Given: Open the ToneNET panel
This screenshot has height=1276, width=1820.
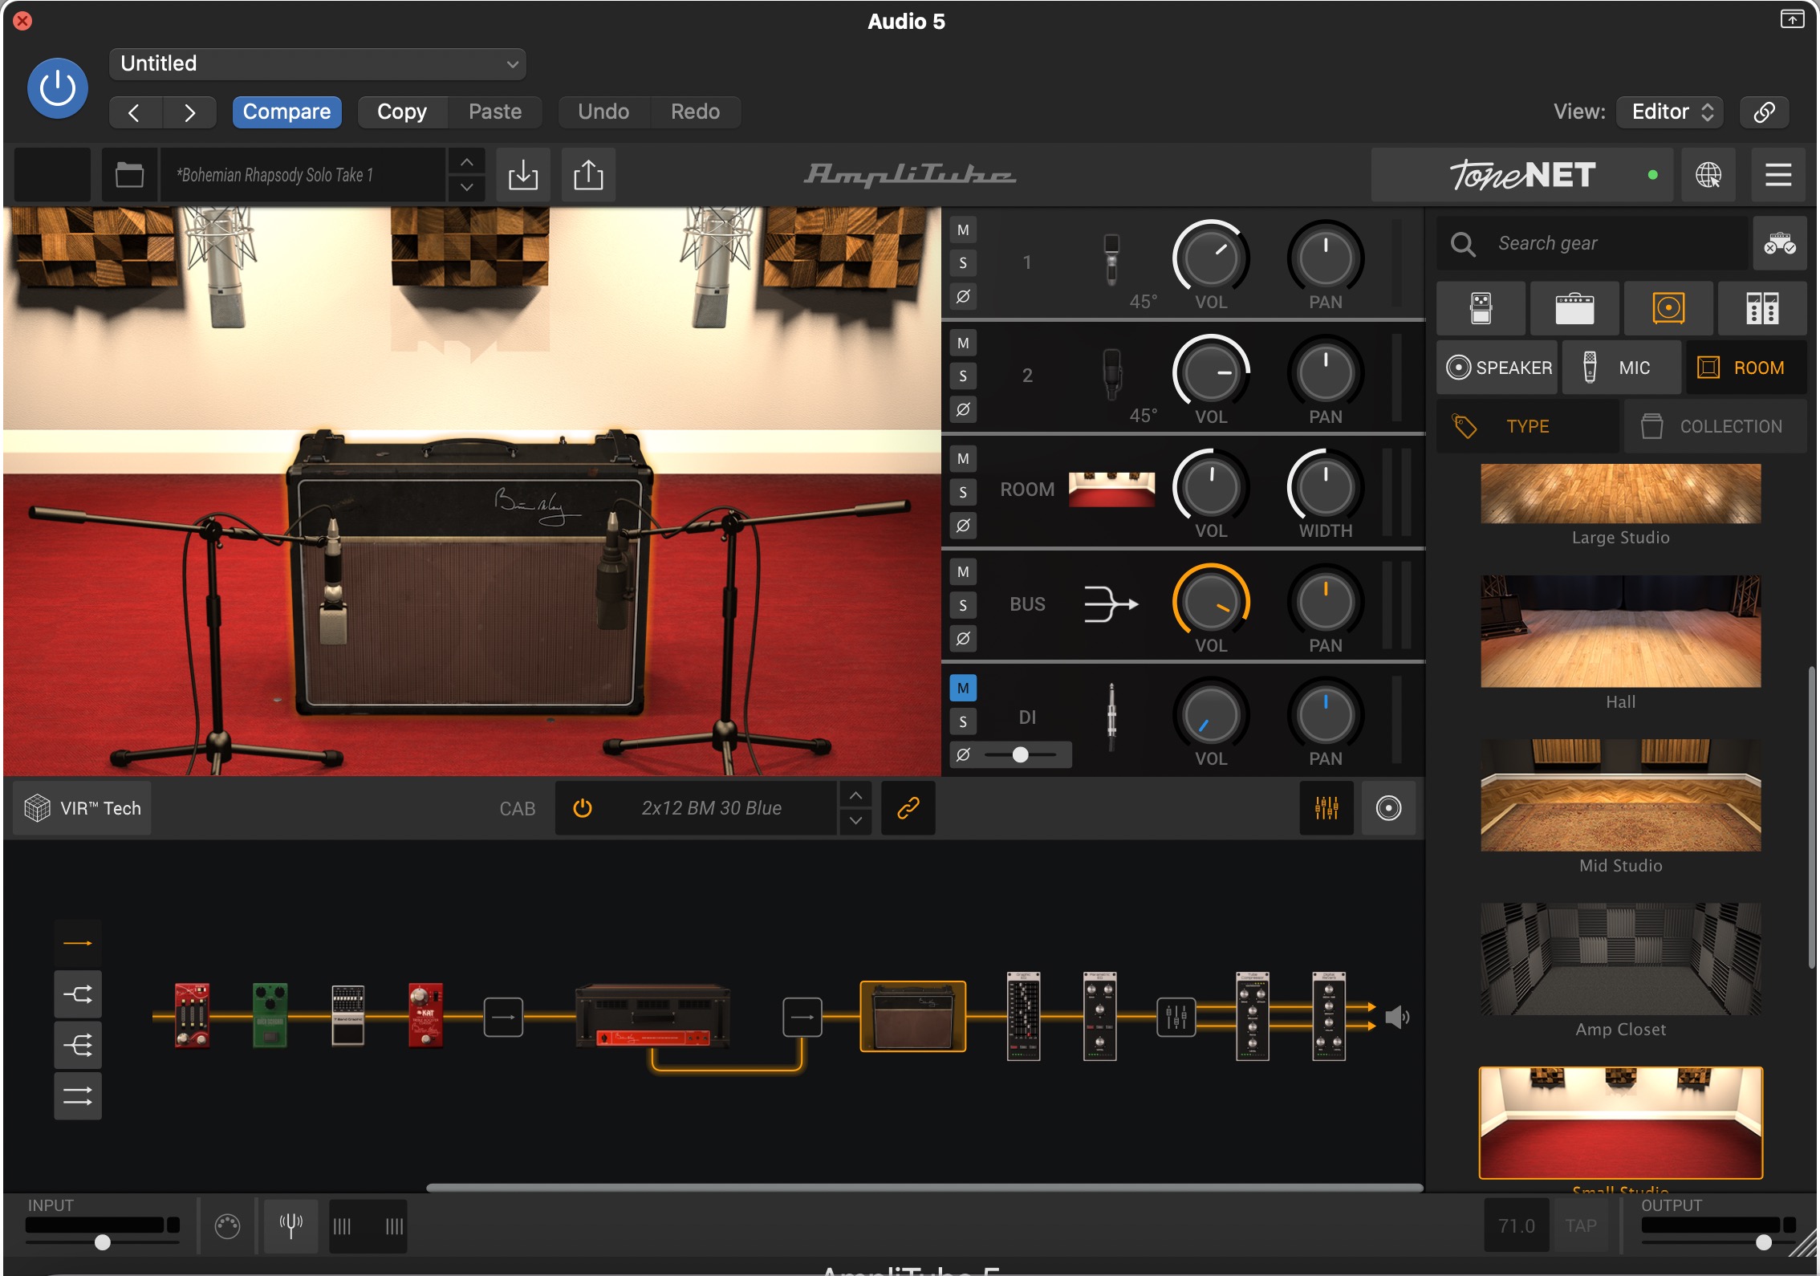Looking at the screenshot, I should [x=1522, y=174].
